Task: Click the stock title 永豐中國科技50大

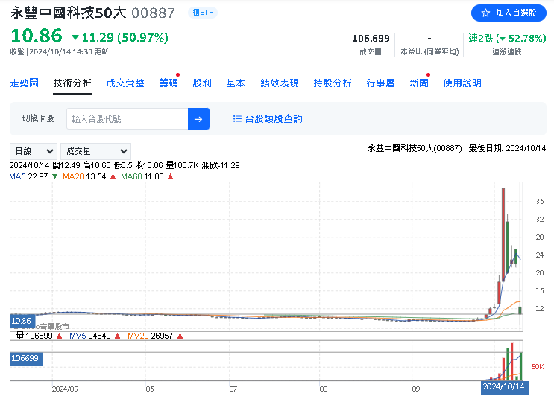Action: (68, 13)
